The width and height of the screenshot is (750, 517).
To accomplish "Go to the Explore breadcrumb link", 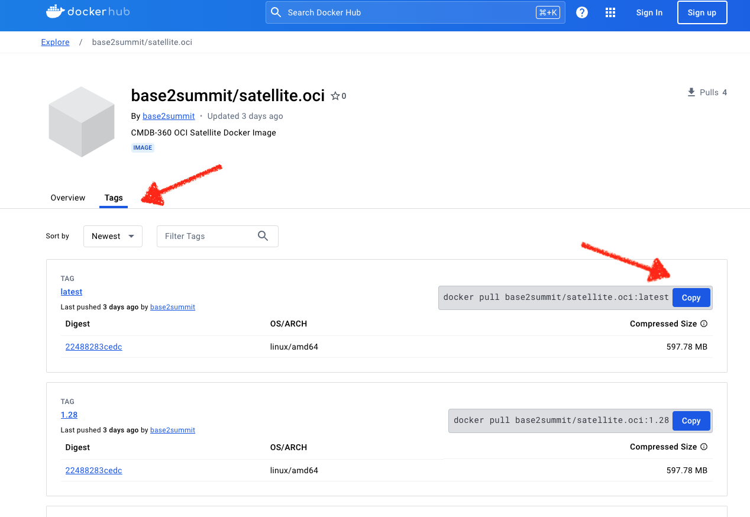I will [x=55, y=42].
